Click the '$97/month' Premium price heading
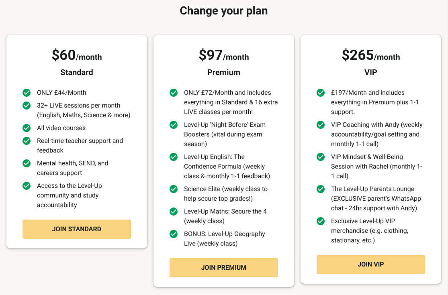The image size is (448, 295). coord(224,55)
